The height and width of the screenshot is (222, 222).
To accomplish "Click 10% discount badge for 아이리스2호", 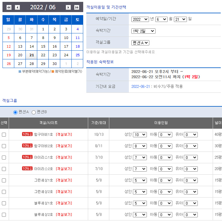I will pos(27,169).
